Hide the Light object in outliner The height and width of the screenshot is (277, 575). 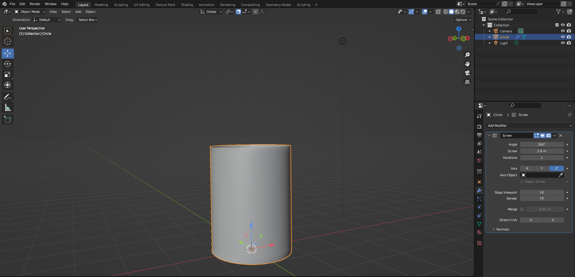coord(563,43)
